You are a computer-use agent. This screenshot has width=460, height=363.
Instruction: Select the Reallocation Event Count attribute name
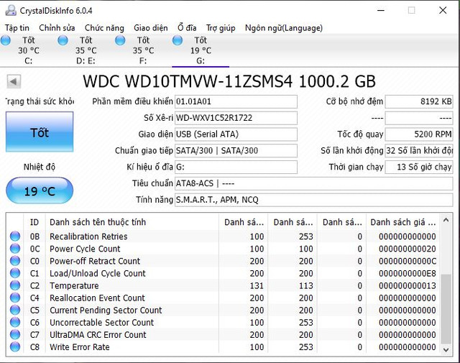[x=98, y=298]
